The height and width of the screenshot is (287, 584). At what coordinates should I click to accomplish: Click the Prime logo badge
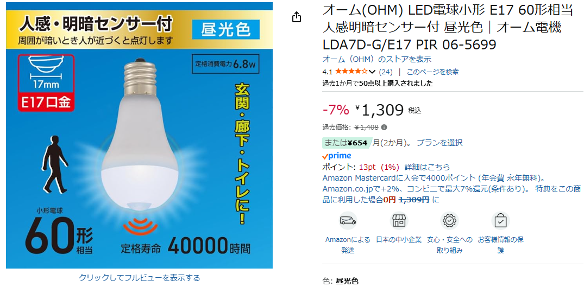tap(337, 156)
